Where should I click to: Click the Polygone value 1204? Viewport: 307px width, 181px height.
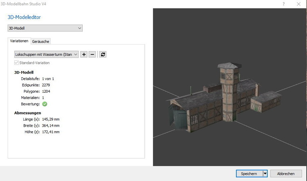pos(46,91)
